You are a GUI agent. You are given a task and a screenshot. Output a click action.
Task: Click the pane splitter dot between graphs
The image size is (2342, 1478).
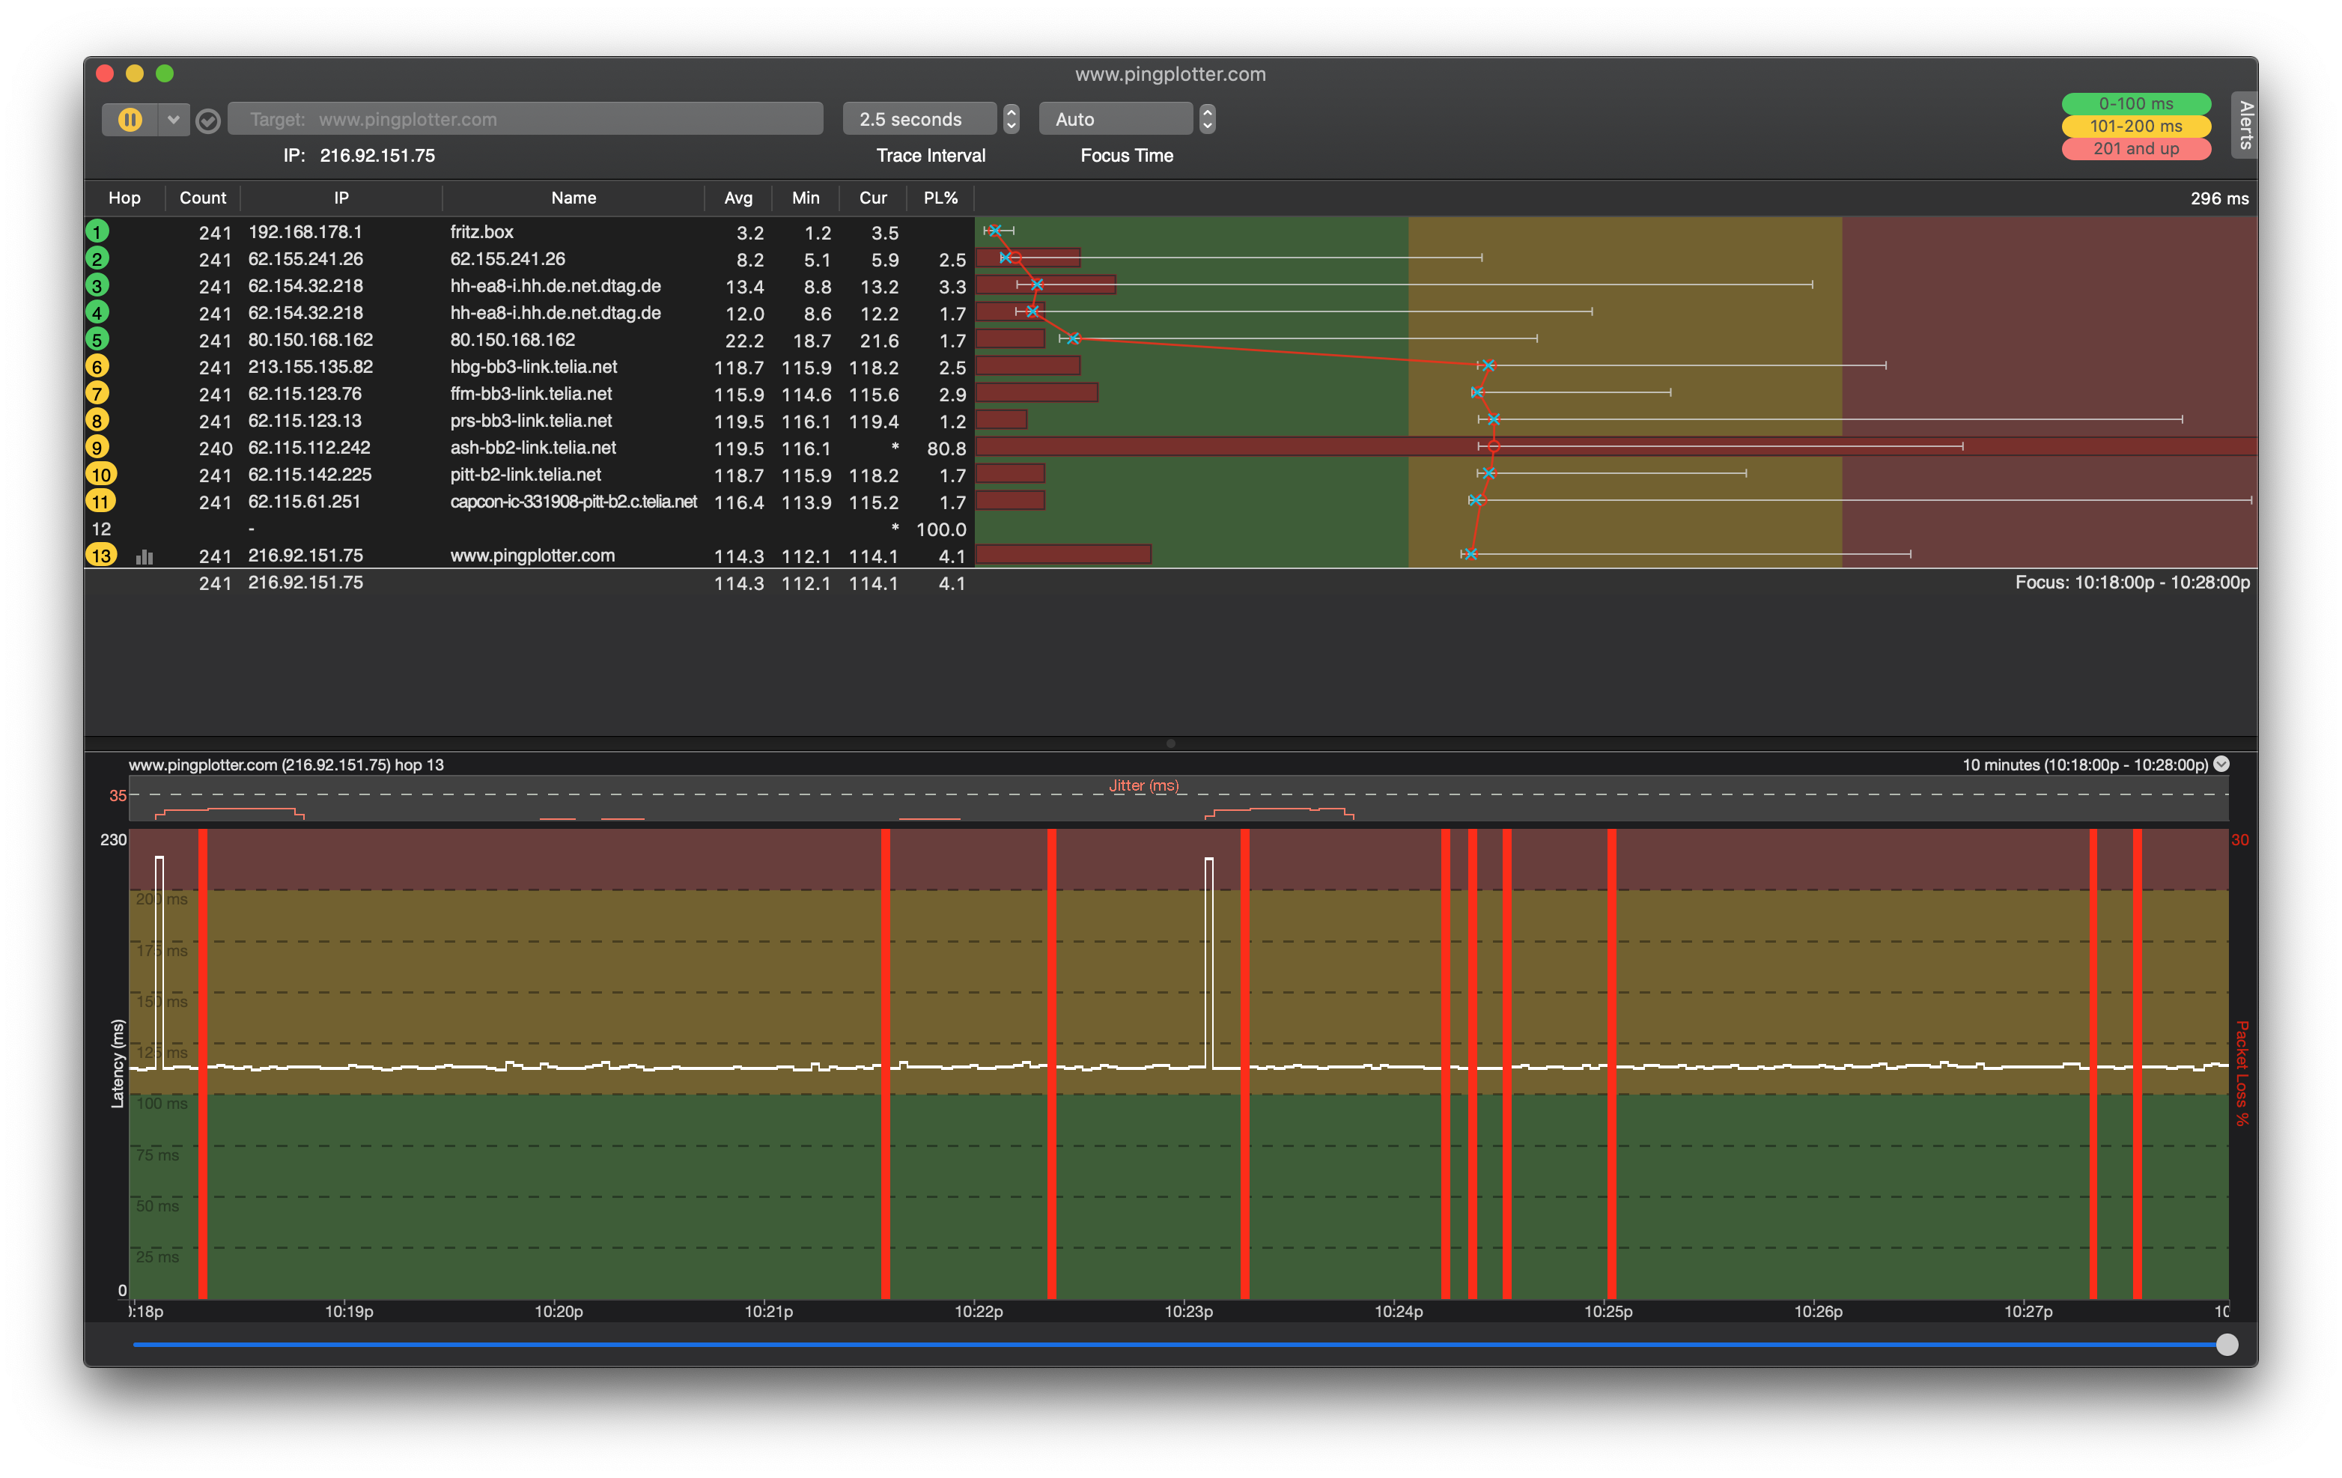(1171, 743)
